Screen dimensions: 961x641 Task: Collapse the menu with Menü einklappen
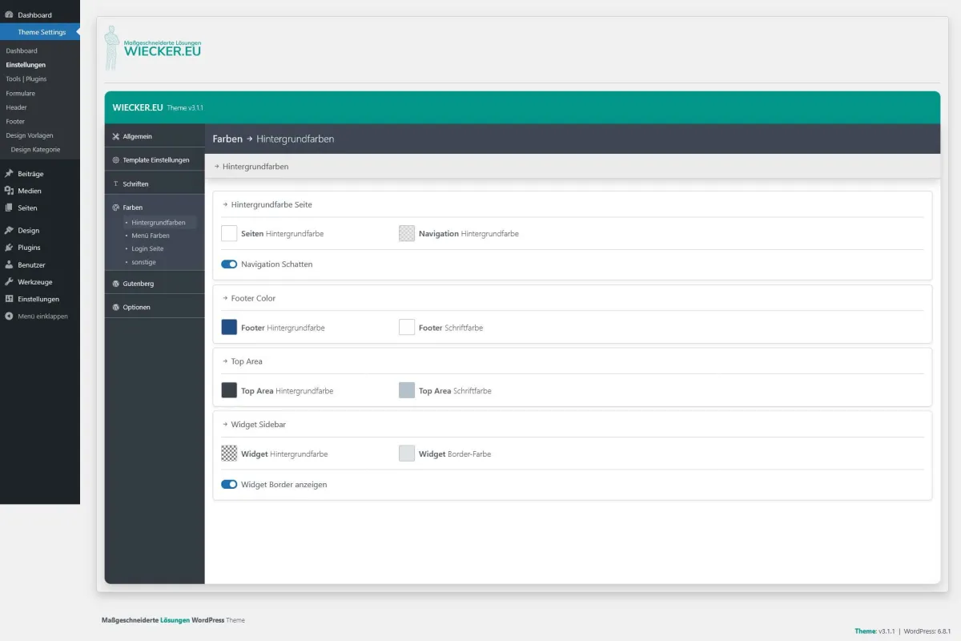coord(36,316)
